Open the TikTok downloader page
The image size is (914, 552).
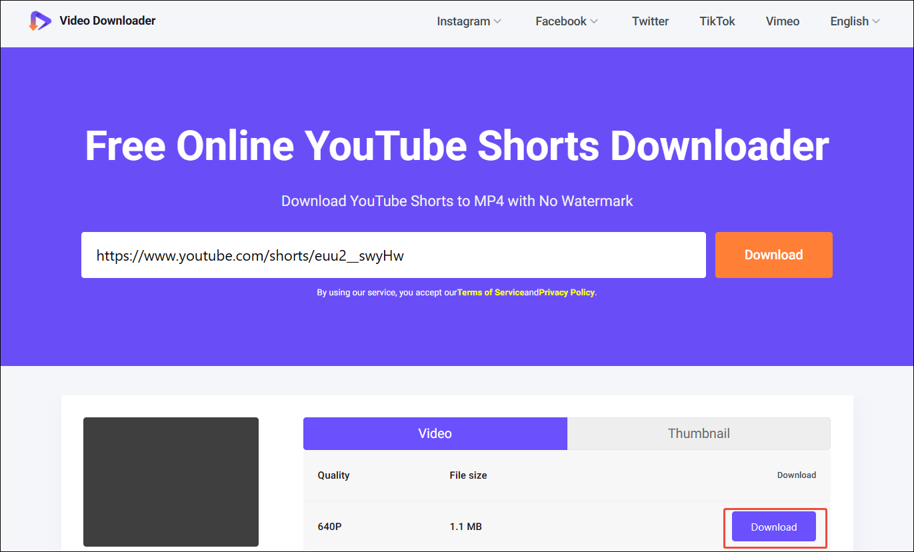[x=717, y=21]
